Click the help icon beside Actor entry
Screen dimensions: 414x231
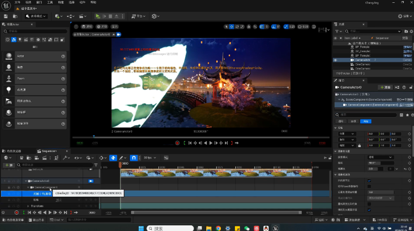click(63, 56)
